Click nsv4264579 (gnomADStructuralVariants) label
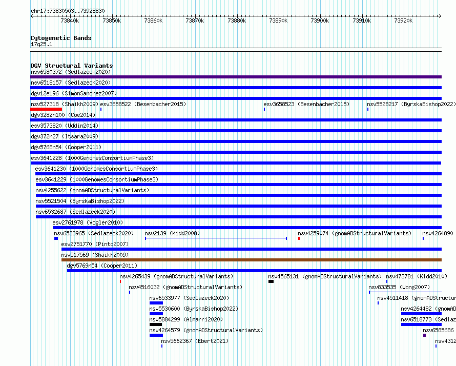The image size is (456, 366). 206,330
